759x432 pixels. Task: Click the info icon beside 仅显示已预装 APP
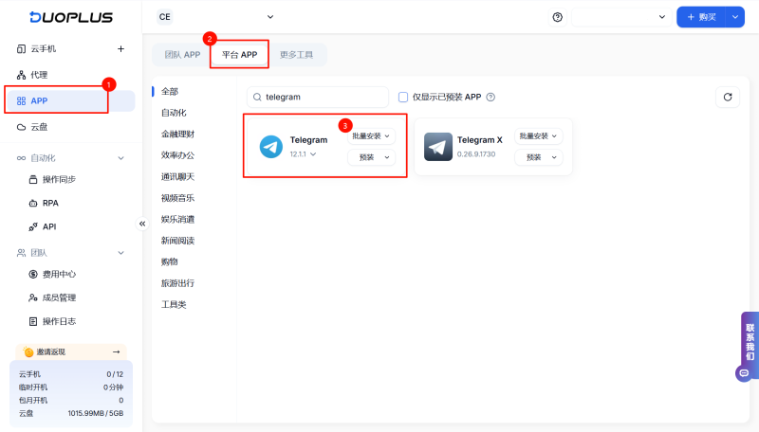491,97
